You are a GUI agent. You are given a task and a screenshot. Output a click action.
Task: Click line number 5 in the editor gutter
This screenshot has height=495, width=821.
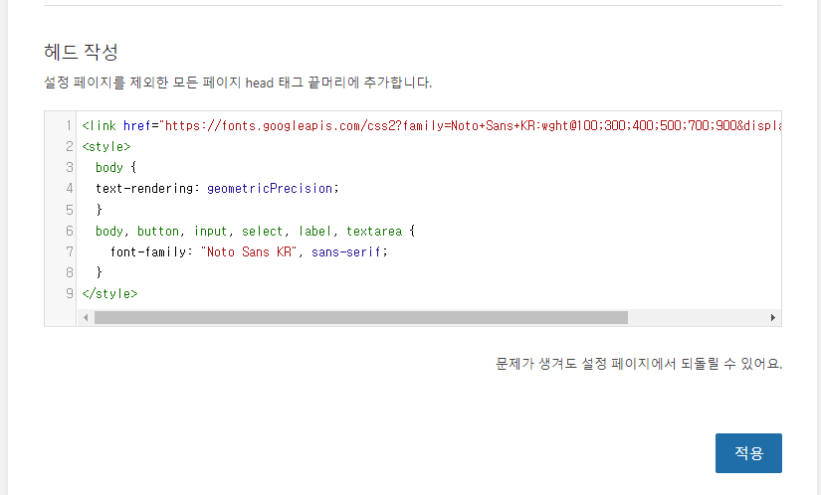pyautogui.click(x=68, y=210)
